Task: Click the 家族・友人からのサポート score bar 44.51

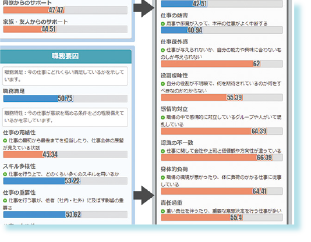Action: 65,29
